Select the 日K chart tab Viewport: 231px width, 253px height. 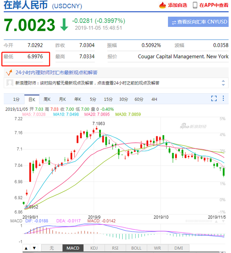click(32, 99)
